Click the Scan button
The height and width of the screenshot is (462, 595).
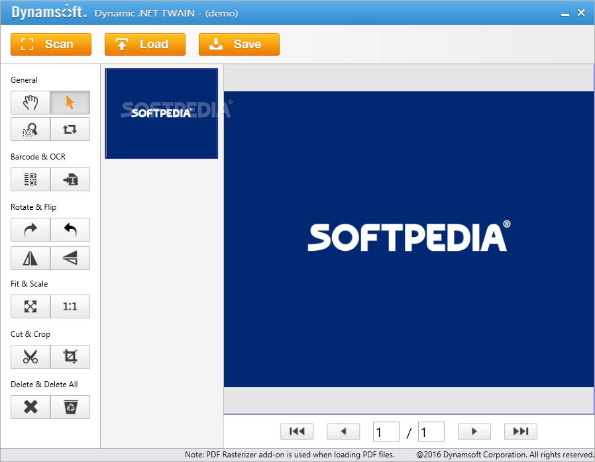51,44
